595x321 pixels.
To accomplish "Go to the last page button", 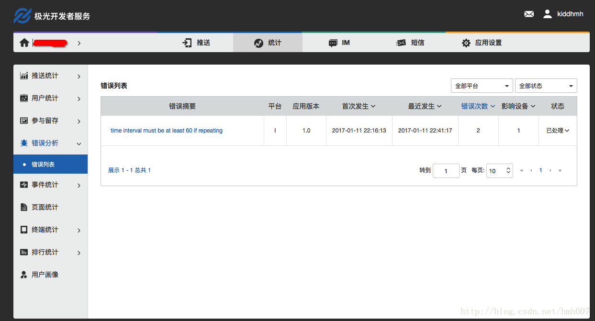I will click(560, 170).
